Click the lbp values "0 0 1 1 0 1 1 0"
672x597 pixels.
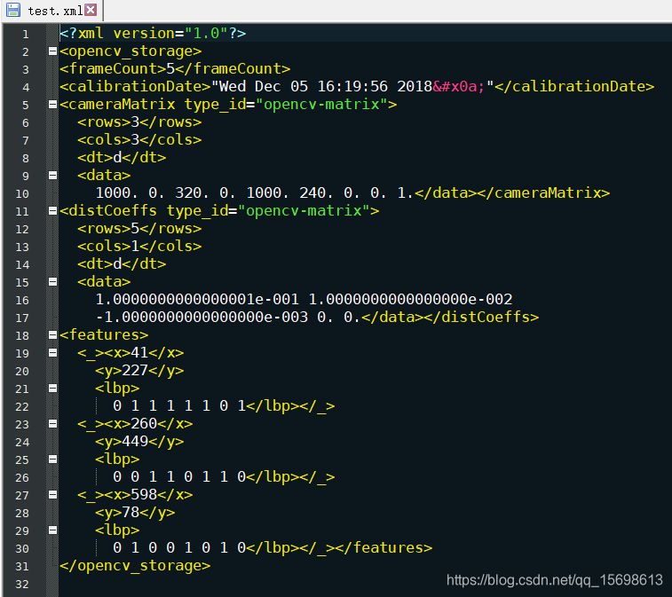pyautogui.click(x=179, y=477)
